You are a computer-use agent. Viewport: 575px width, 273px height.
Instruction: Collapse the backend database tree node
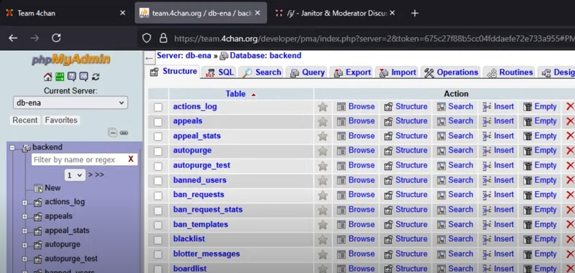pos(12,148)
